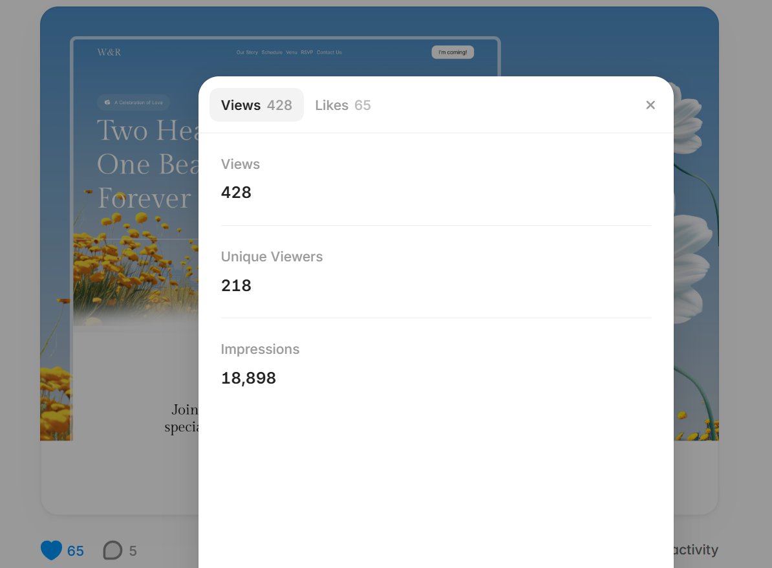Screen dimensions: 772x568
Task: Click the 65 likes count
Action: pyautogui.click(x=76, y=551)
